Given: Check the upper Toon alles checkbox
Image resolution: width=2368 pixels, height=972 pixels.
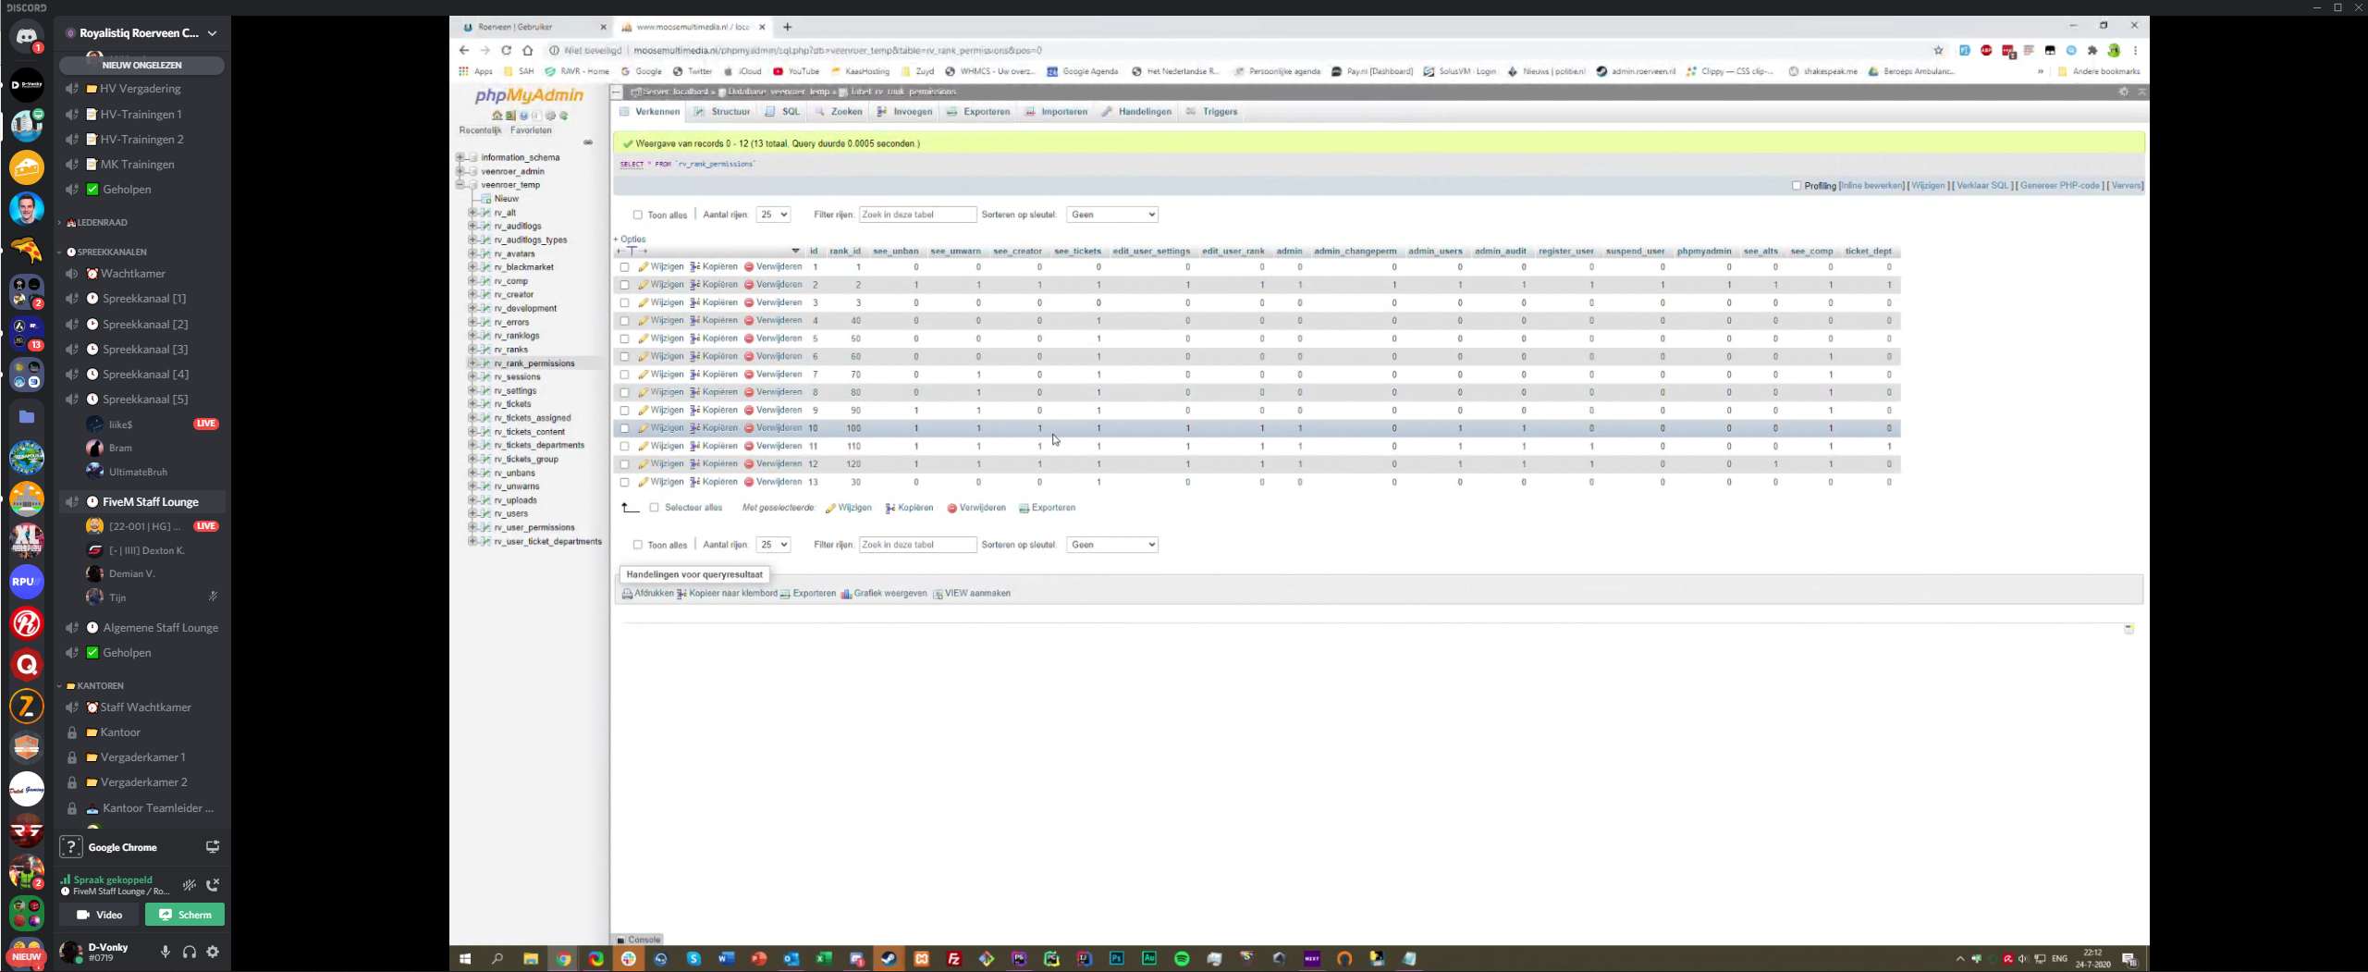Looking at the screenshot, I should (x=638, y=215).
